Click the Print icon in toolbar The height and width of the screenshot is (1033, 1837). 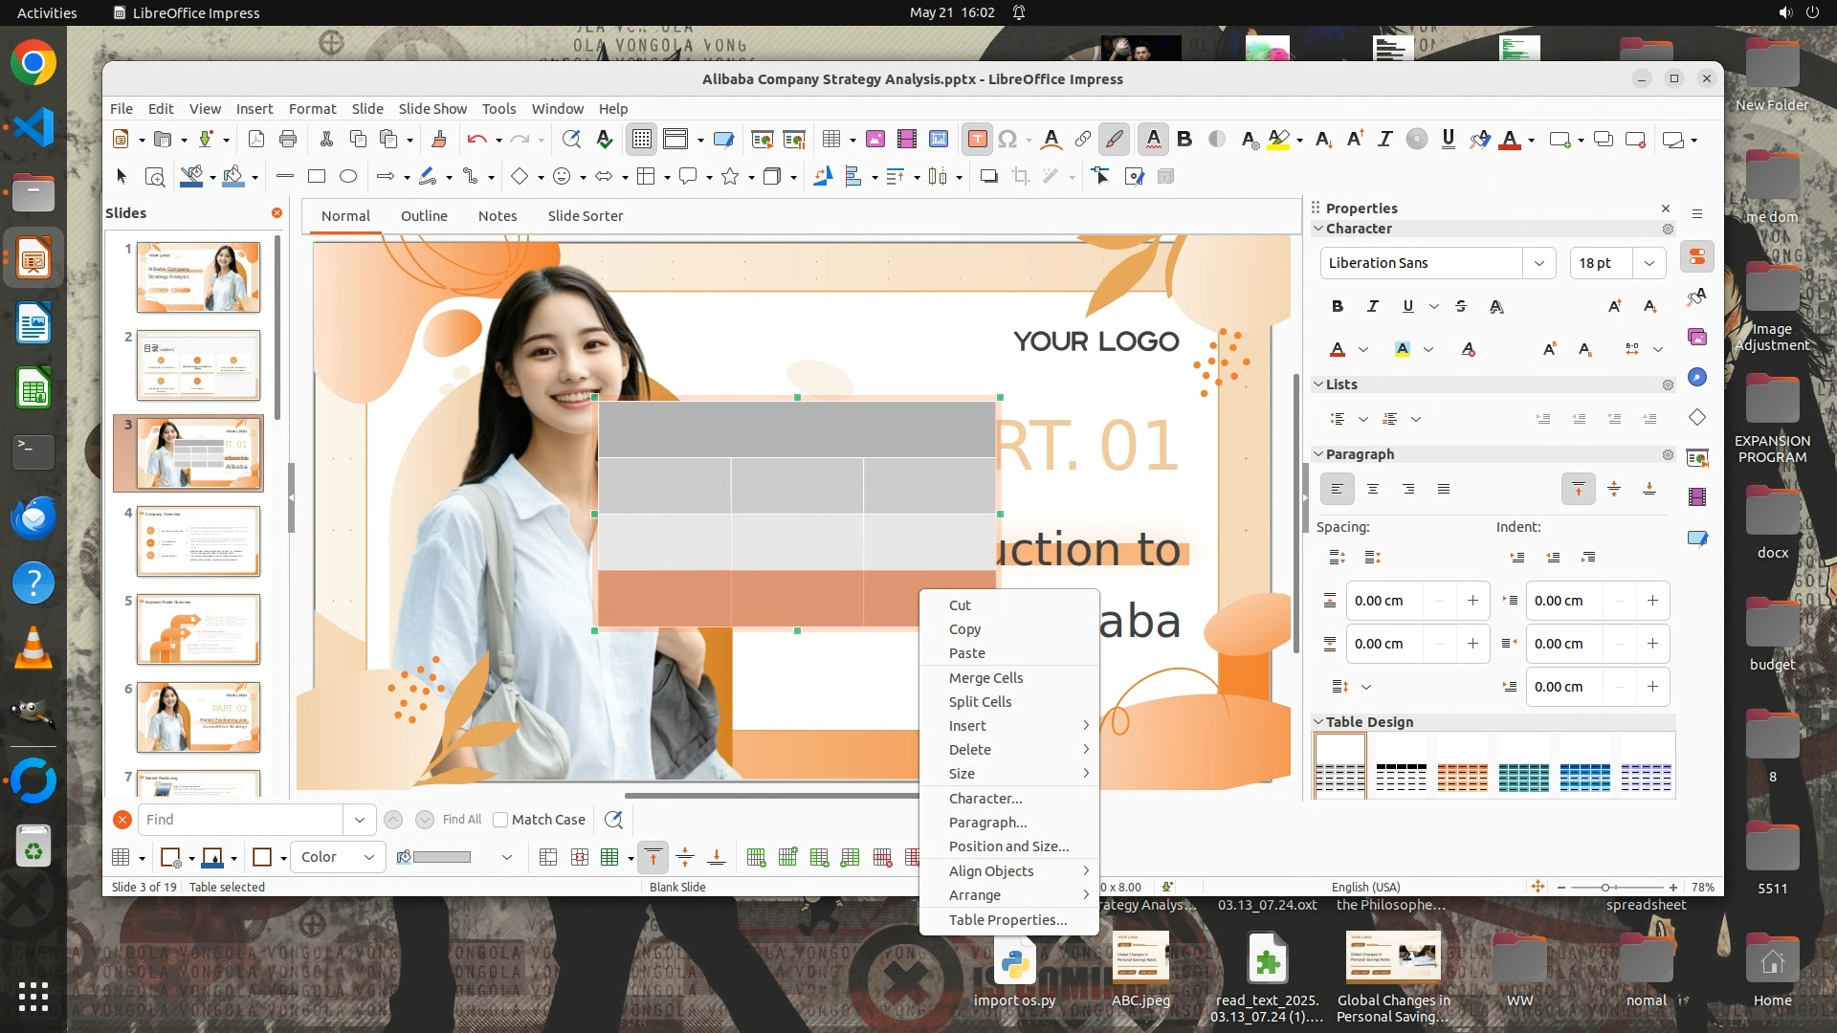pos(287,140)
